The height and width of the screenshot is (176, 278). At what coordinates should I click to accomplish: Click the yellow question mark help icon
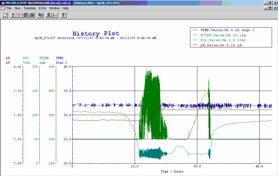[x=63, y=15]
